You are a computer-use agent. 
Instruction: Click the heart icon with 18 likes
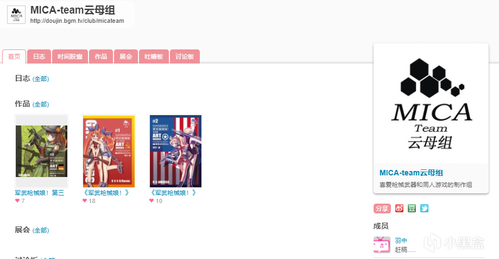coord(85,201)
